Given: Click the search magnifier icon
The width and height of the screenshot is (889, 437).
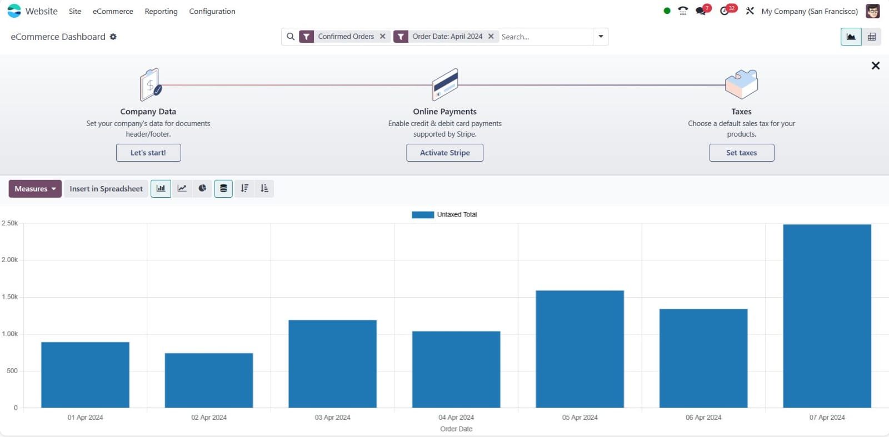Looking at the screenshot, I should click(291, 37).
